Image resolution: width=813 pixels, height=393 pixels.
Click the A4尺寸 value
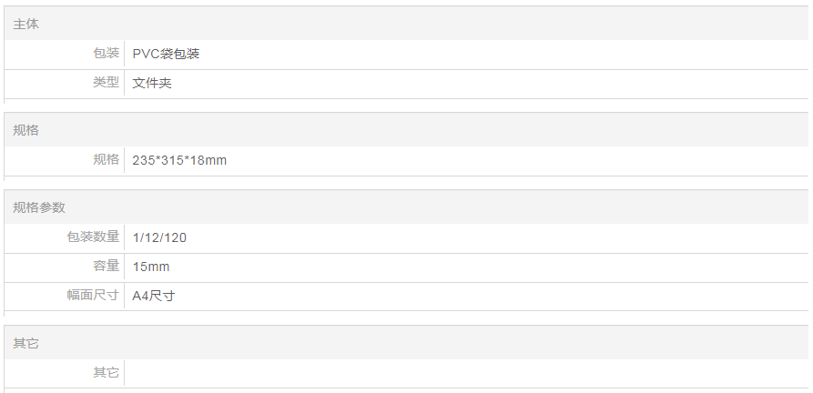click(153, 296)
